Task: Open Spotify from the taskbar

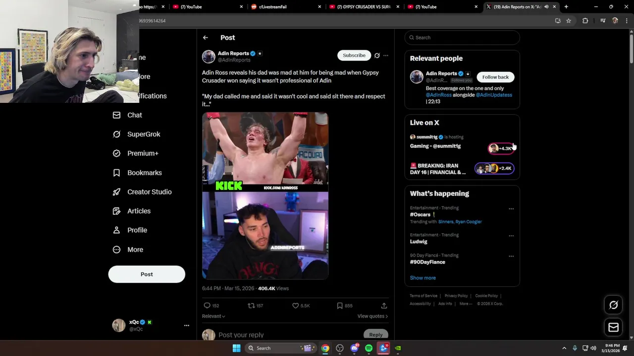Action: (x=369, y=348)
